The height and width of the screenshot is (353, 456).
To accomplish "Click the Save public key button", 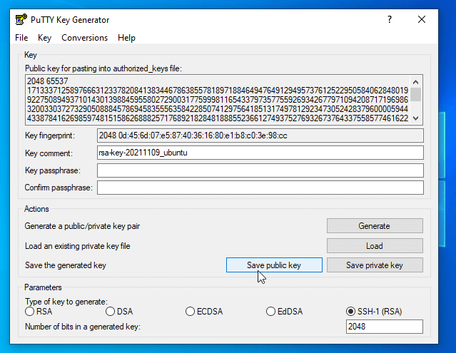I will click(x=274, y=265).
